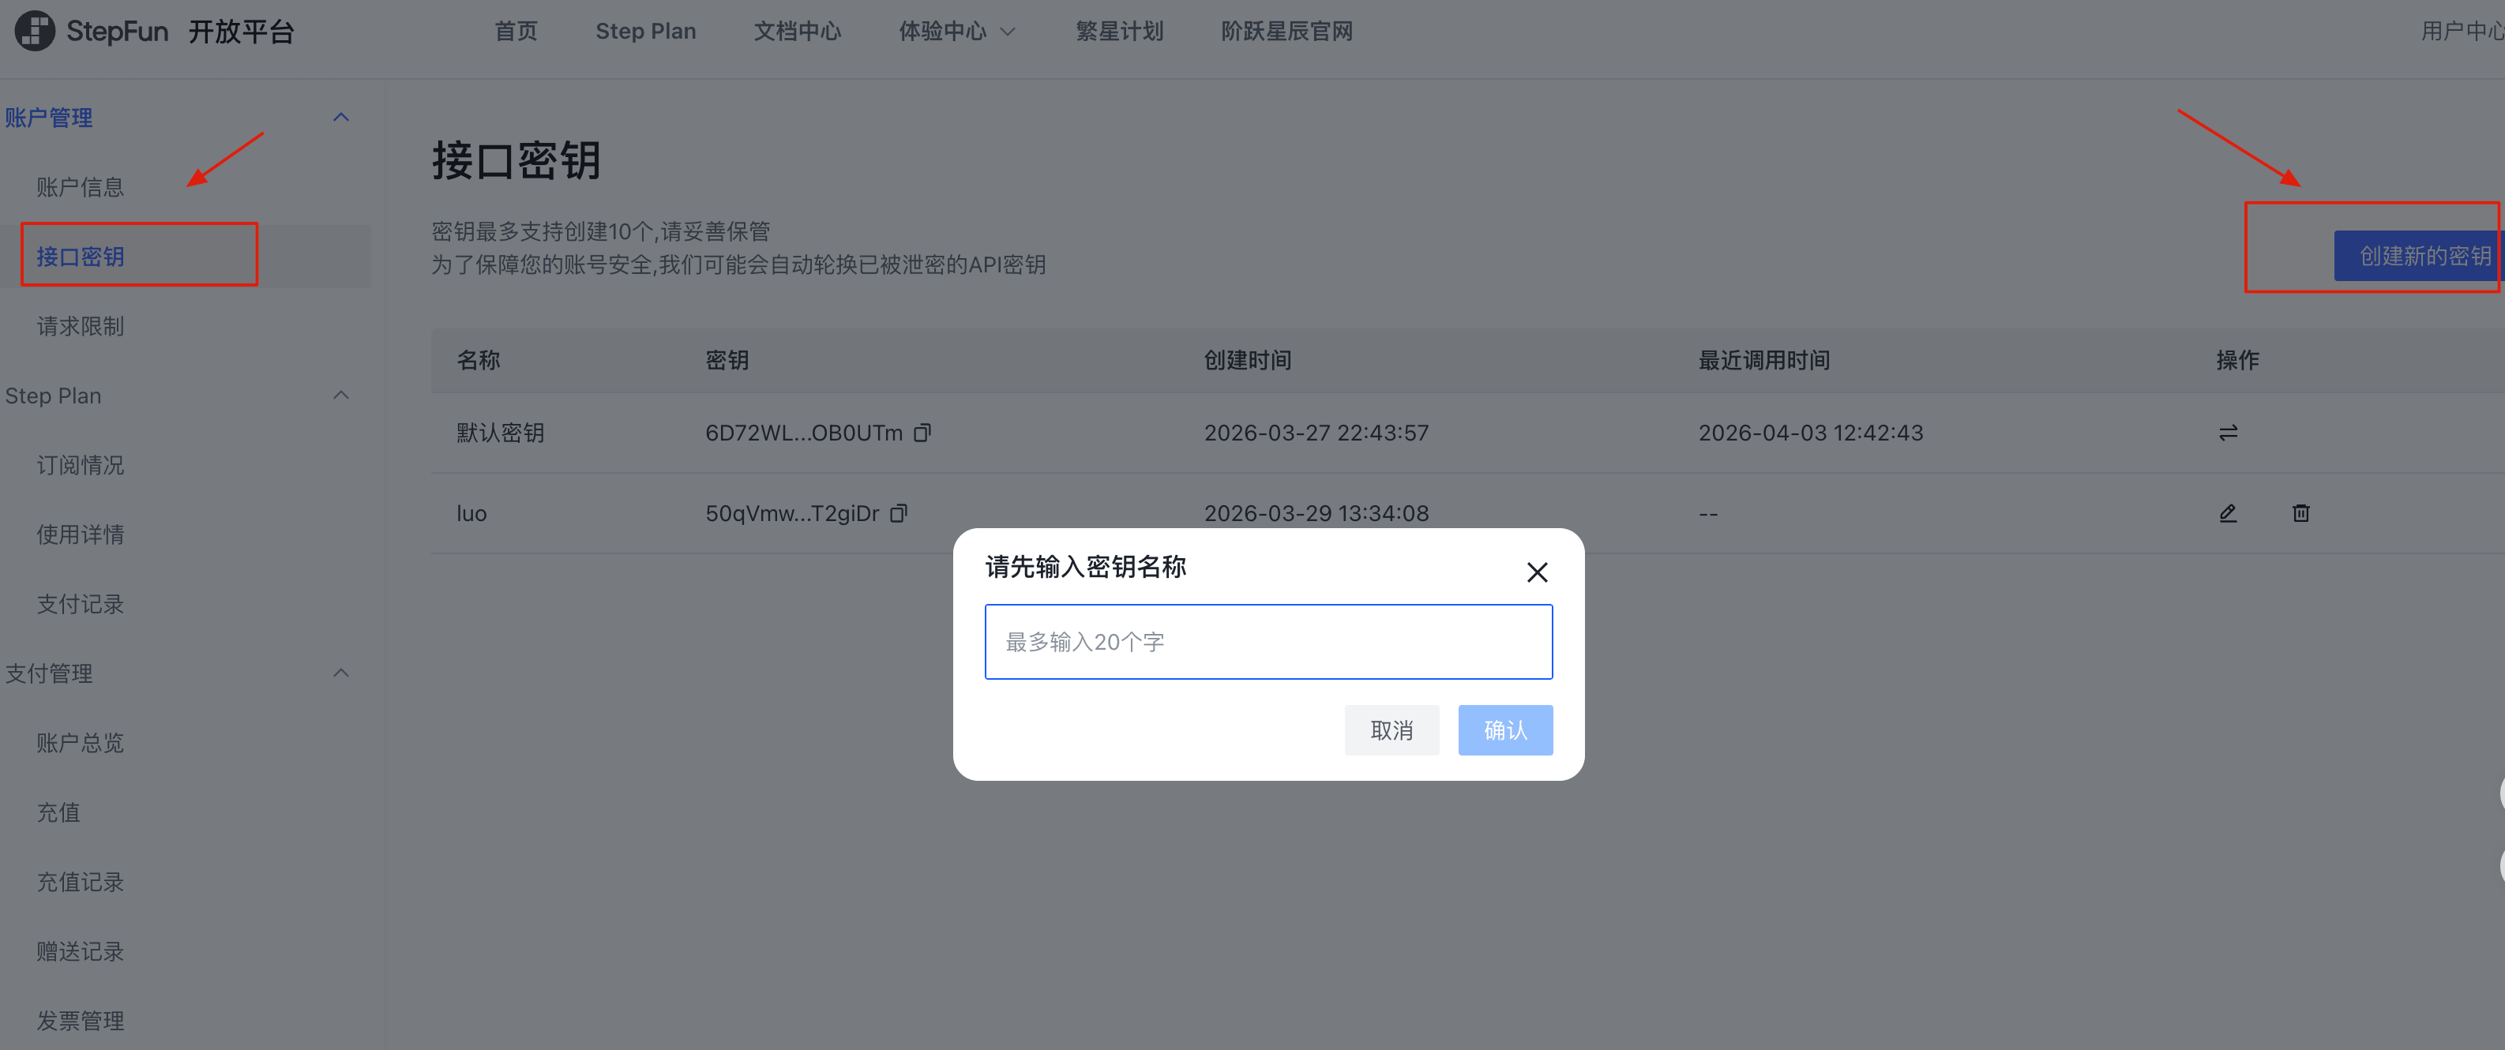This screenshot has height=1050, width=2505.
Task: Click the 最近调用时间 column header
Action: (1763, 360)
